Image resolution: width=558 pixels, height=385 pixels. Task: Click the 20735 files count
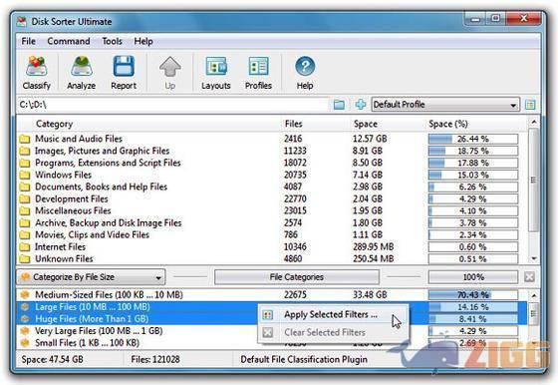295,175
